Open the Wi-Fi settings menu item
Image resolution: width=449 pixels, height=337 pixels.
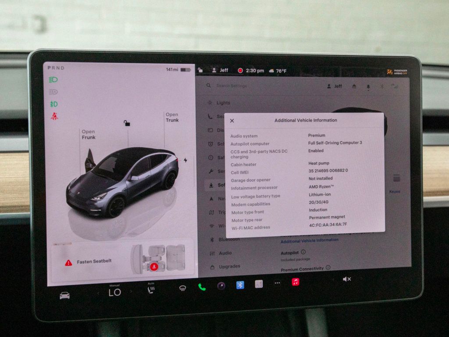pyautogui.click(x=217, y=226)
